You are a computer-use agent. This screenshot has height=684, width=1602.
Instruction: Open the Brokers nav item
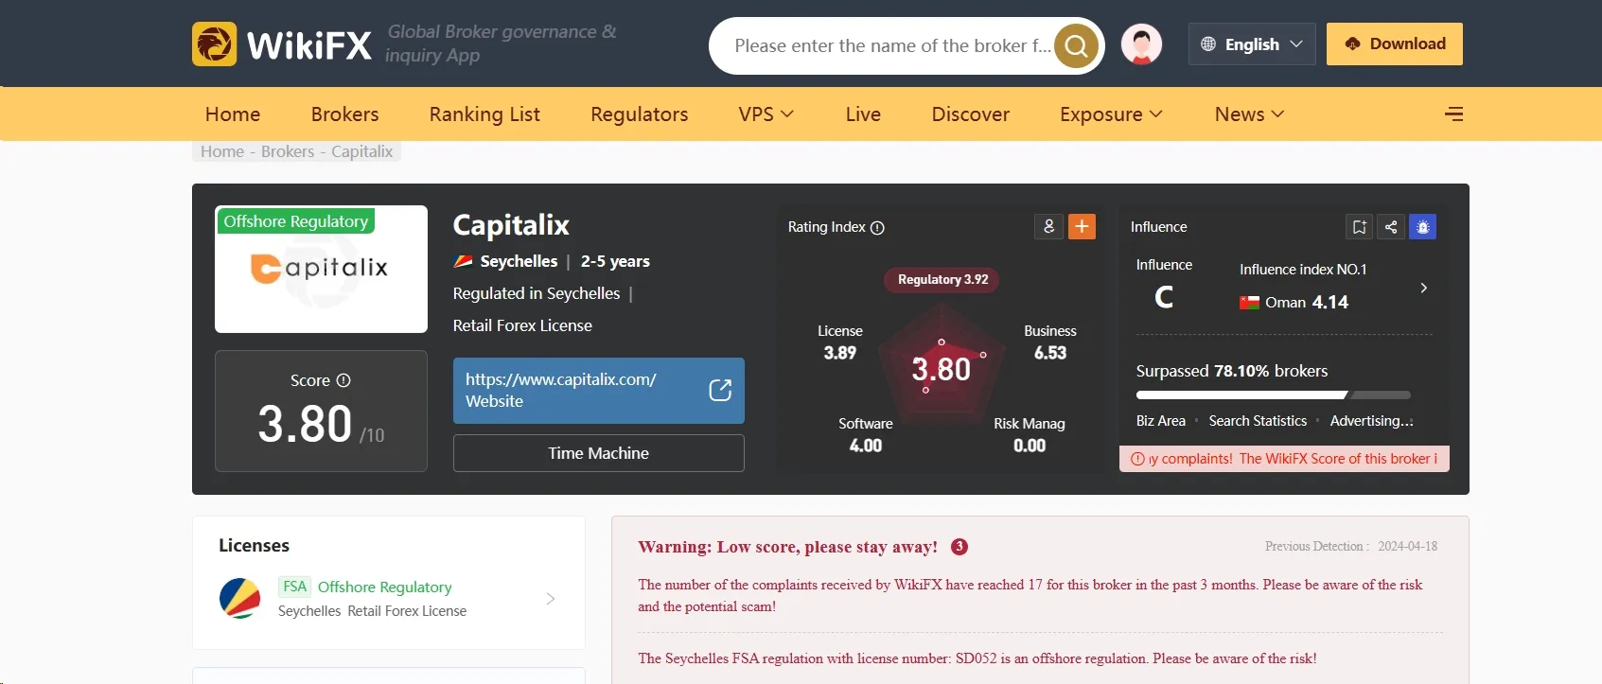point(344,114)
